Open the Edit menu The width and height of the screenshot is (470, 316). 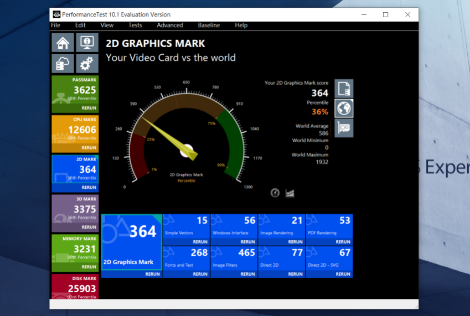pyautogui.click(x=80, y=25)
